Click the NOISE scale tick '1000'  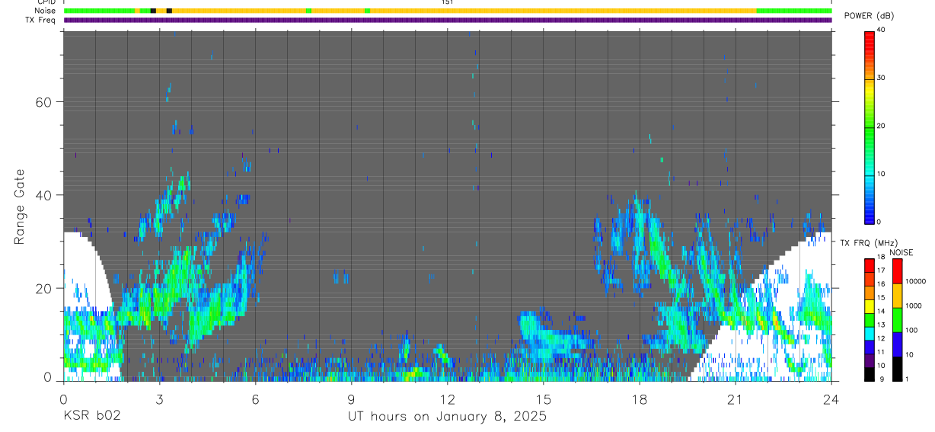pos(913,306)
